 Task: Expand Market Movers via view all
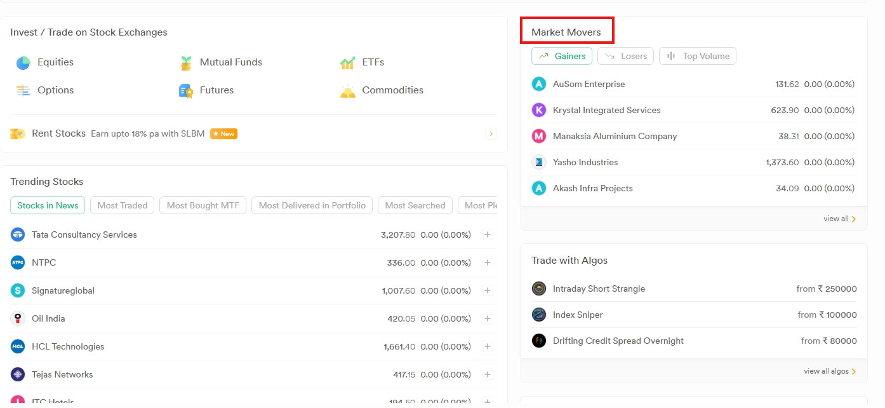tap(839, 219)
